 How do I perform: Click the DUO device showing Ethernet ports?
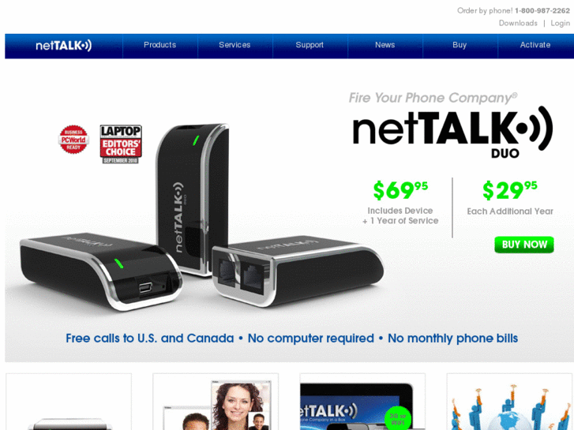coord(297,270)
